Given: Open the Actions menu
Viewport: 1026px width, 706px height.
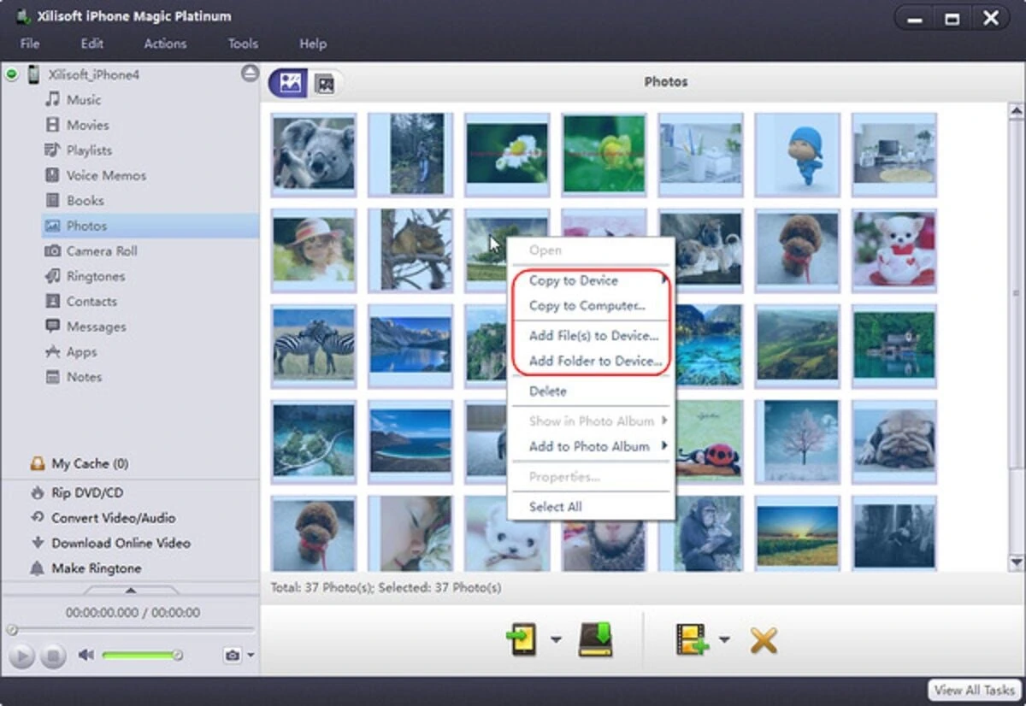Looking at the screenshot, I should click(165, 44).
